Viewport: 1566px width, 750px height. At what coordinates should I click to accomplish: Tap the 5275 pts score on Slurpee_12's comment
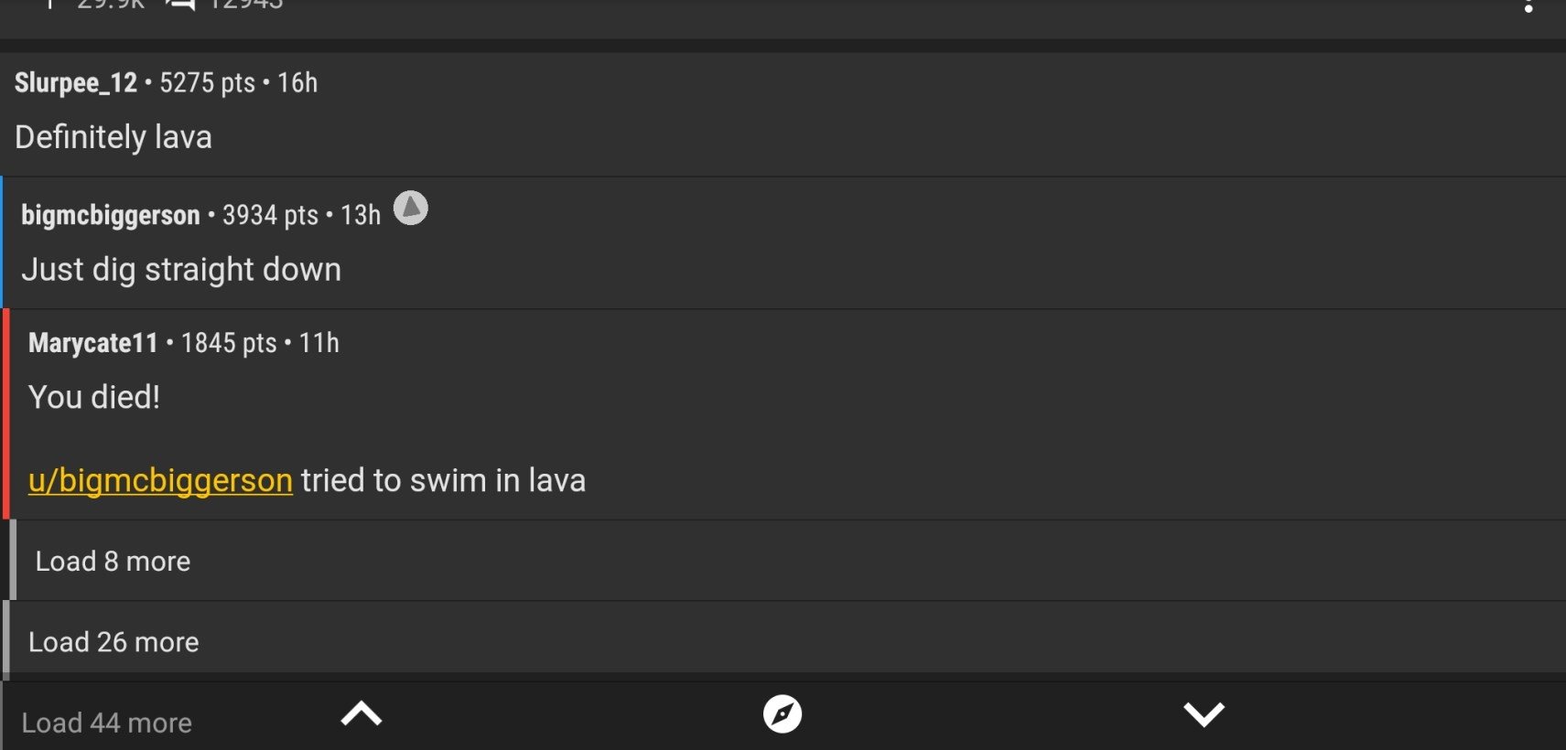pos(208,83)
